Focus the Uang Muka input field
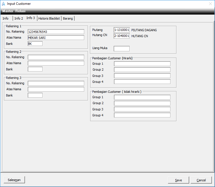The width and height of the screenshot is (215, 187). (122, 49)
